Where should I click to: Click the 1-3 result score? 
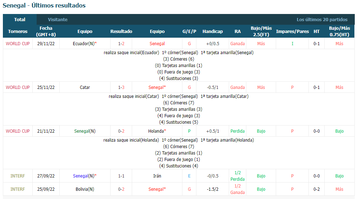pos(121,87)
